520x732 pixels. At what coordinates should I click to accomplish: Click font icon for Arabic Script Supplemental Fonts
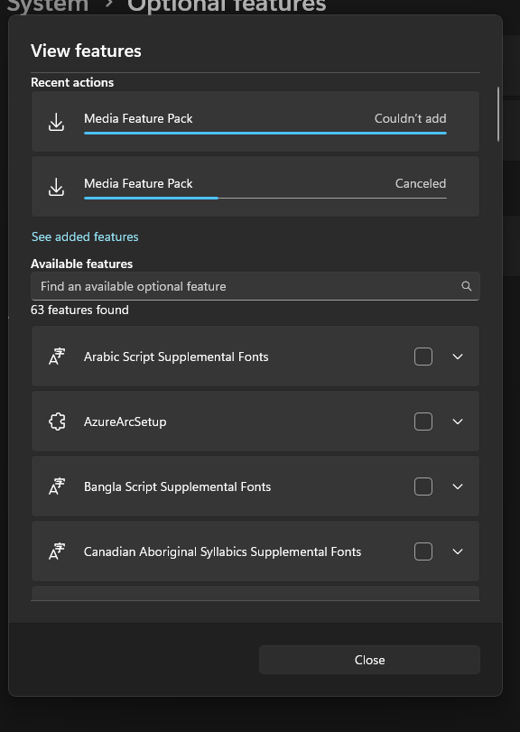[57, 357]
